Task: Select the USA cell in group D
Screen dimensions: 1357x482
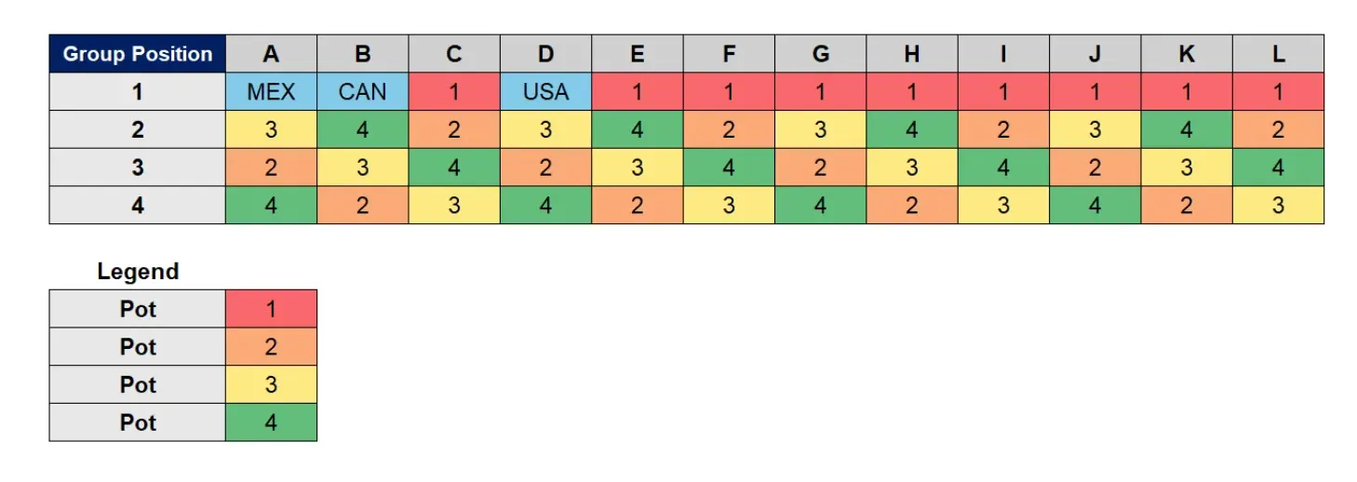Action: pos(545,92)
